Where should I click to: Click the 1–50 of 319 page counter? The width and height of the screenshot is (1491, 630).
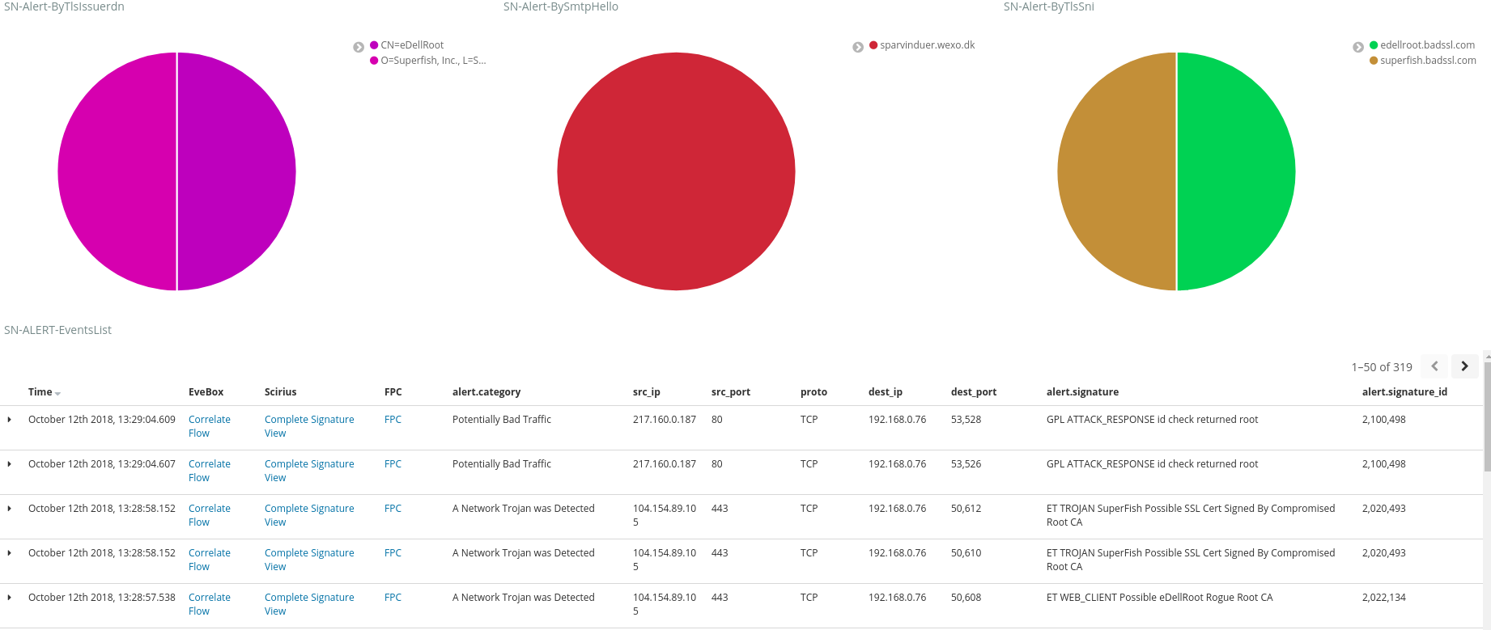click(x=1382, y=367)
